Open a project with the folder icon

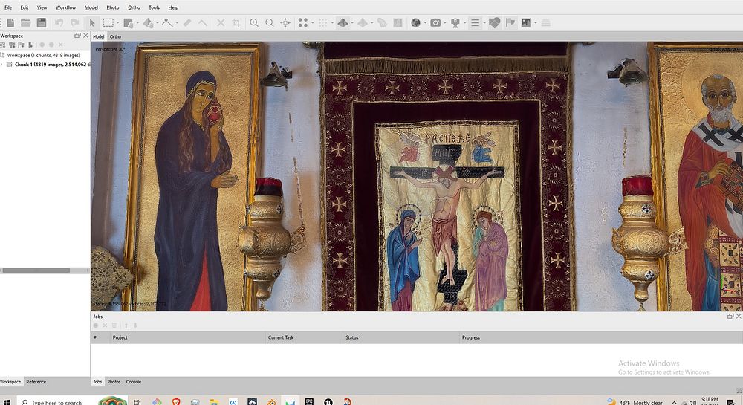[x=25, y=23]
